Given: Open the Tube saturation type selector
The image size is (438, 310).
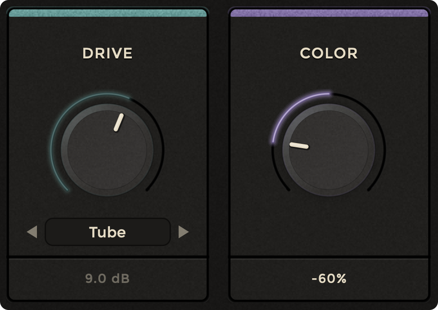Looking at the screenshot, I should point(108,232).
